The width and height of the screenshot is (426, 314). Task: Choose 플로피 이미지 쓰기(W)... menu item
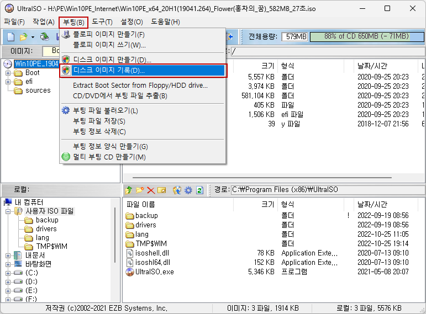pyautogui.click(x=143, y=45)
